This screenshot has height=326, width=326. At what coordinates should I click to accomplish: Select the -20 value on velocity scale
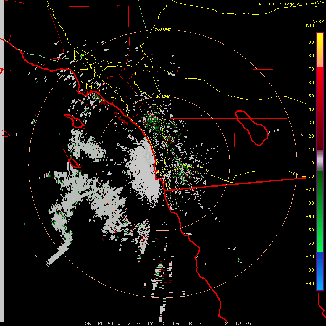point(310,189)
